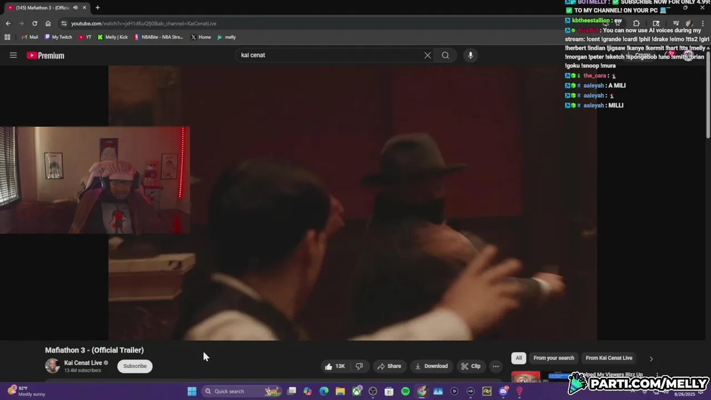This screenshot has width=711, height=400.
Task: Go to the YouTube Premium home logo
Action: tap(46, 56)
